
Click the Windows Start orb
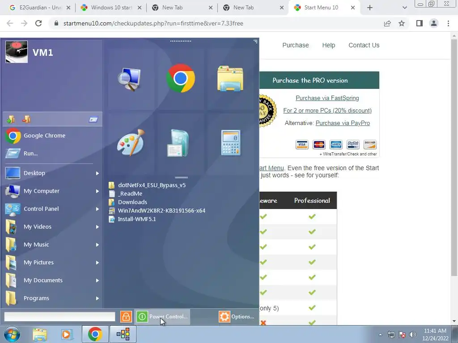(12, 334)
